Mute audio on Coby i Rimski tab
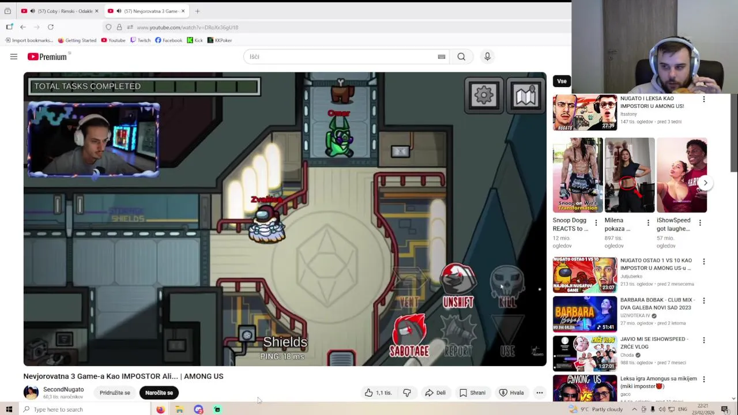The height and width of the screenshot is (415, 738). pos(32,11)
